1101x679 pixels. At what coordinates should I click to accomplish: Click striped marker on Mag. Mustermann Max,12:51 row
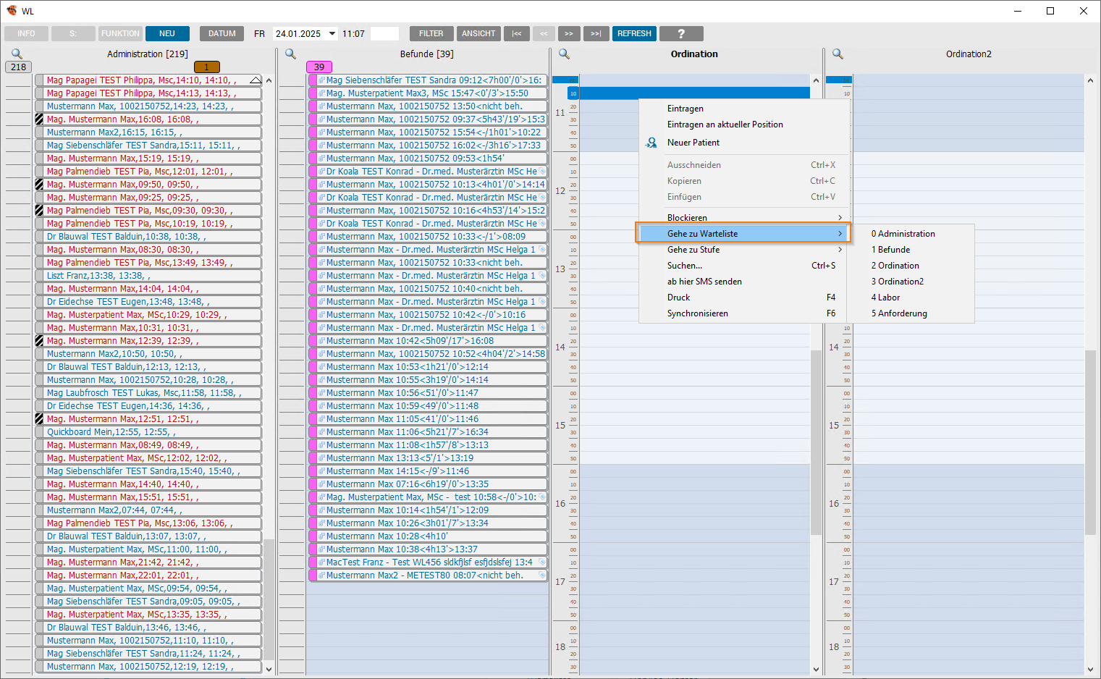(39, 419)
